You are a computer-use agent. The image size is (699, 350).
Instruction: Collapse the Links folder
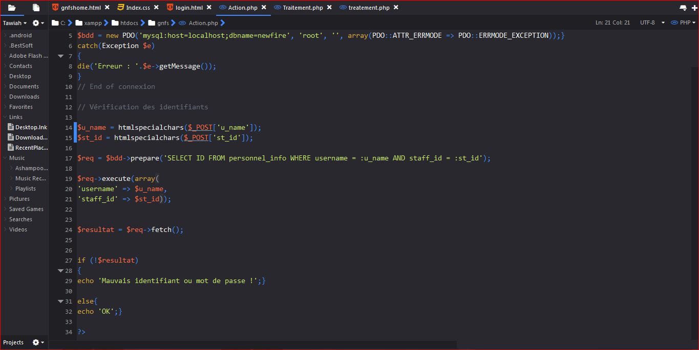click(5, 117)
